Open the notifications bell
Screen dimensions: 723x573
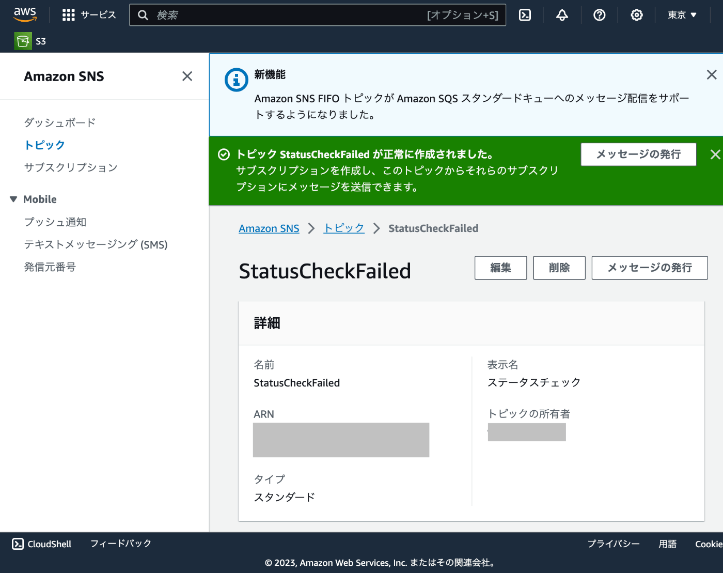point(562,15)
